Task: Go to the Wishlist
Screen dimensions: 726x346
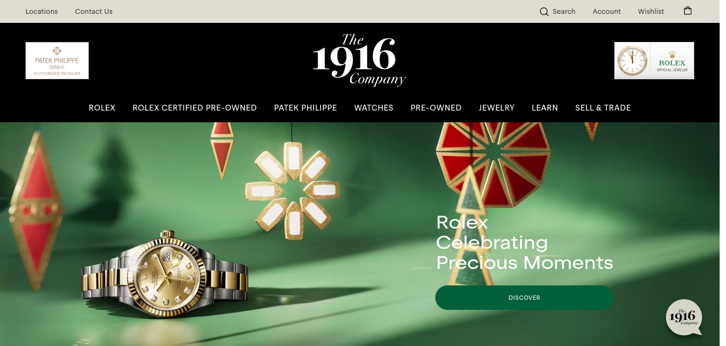Action: point(651,12)
